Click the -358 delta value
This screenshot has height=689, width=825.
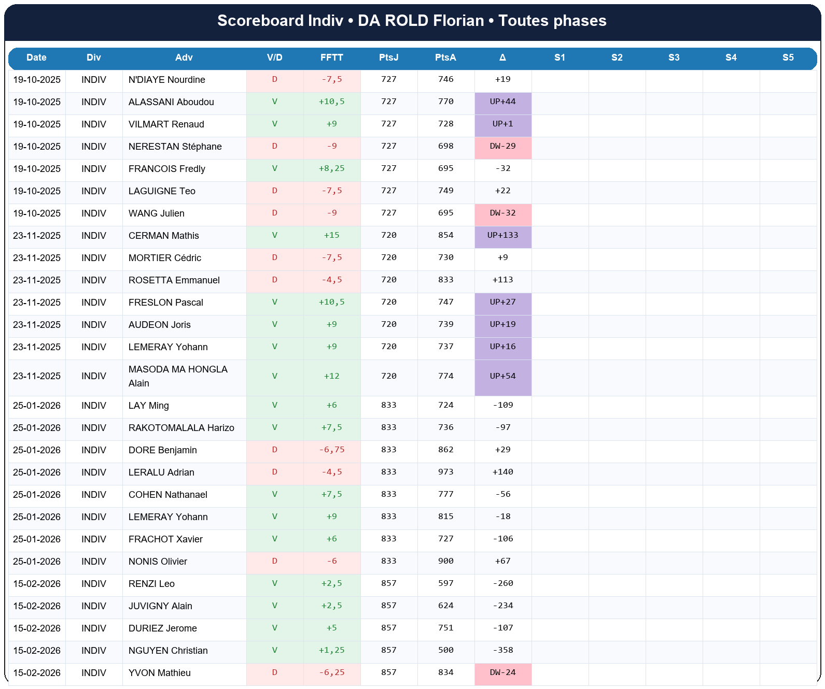pos(502,650)
